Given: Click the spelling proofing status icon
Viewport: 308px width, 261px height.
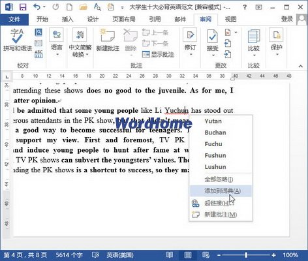Looking at the screenshot, I should [95, 254].
